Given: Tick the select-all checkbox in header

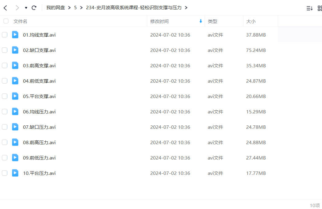Looking at the screenshot, I should coord(6,21).
